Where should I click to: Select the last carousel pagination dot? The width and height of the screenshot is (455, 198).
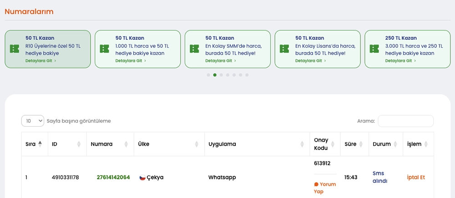[x=247, y=75]
